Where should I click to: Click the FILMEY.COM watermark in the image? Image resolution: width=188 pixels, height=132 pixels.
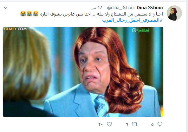(x=15, y=29)
